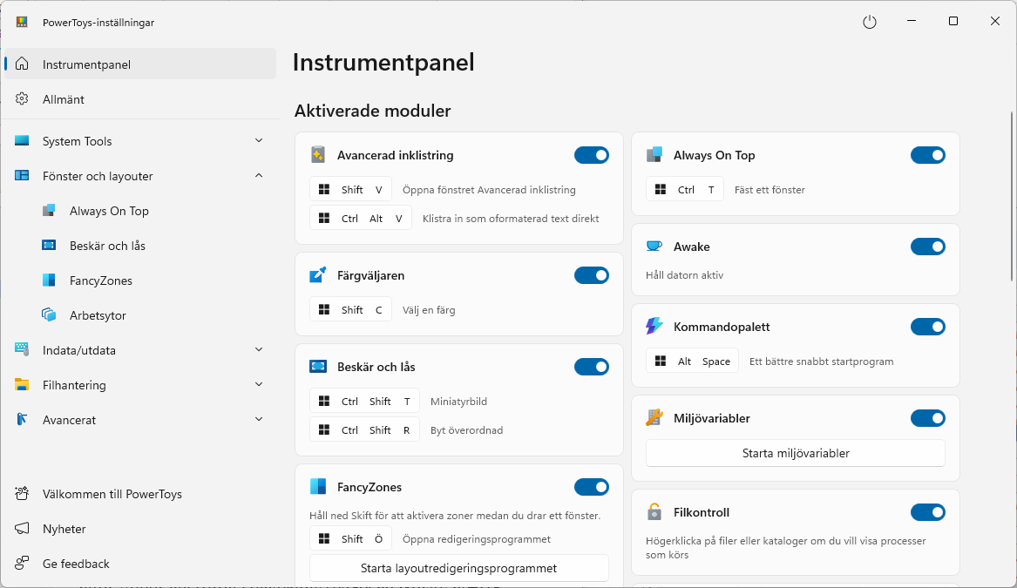Select the Always On Top sidebar icon
The width and height of the screenshot is (1017, 588).
[50, 210]
